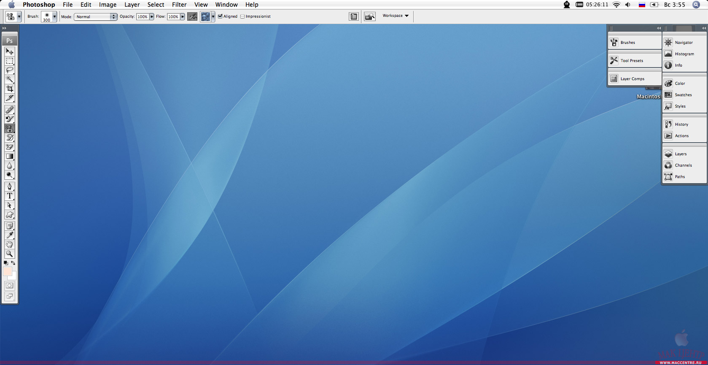Open the Mode dropdown set to Normal
The width and height of the screenshot is (708, 365).
(x=95, y=16)
